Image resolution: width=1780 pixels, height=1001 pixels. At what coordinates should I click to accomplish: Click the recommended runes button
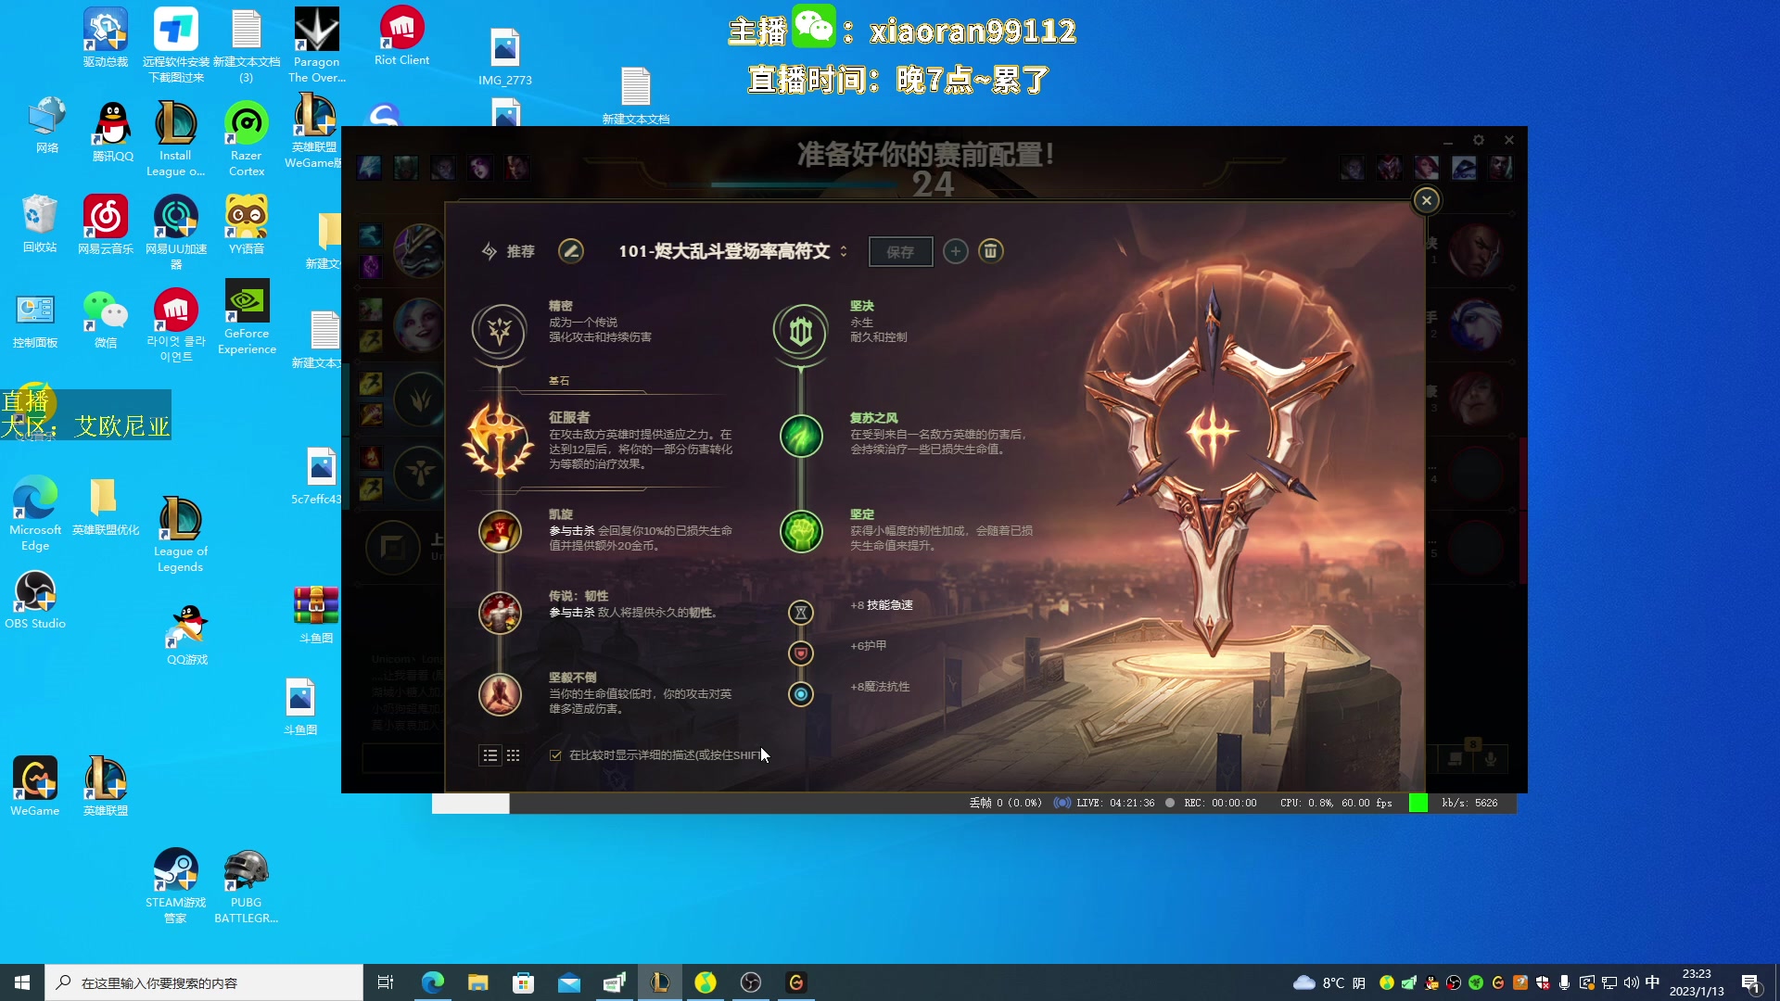[508, 251]
